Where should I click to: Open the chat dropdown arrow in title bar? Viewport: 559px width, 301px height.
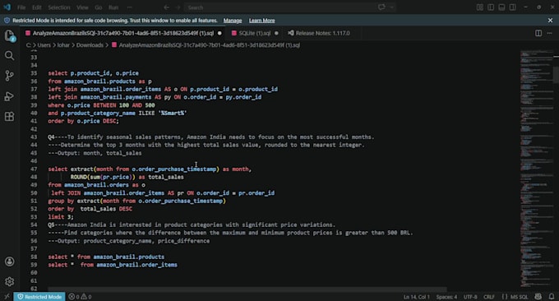392,7
